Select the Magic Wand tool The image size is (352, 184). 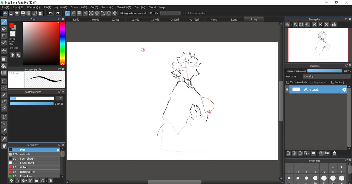(4, 95)
